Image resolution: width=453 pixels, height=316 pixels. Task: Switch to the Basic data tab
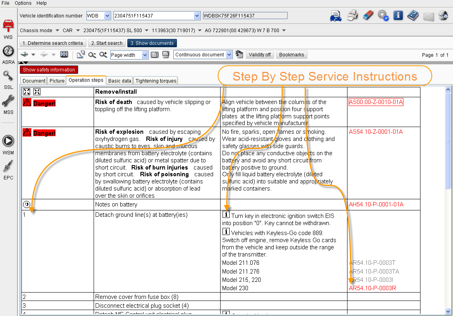click(120, 81)
